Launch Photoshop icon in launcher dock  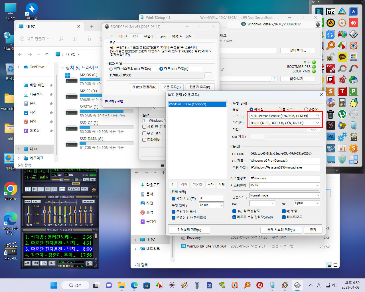pos(330,137)
